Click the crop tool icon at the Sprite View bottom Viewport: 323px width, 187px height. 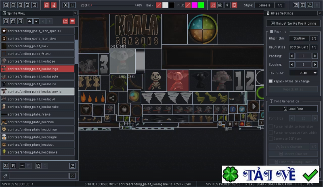pyautogui.click(x=13, y=166)
